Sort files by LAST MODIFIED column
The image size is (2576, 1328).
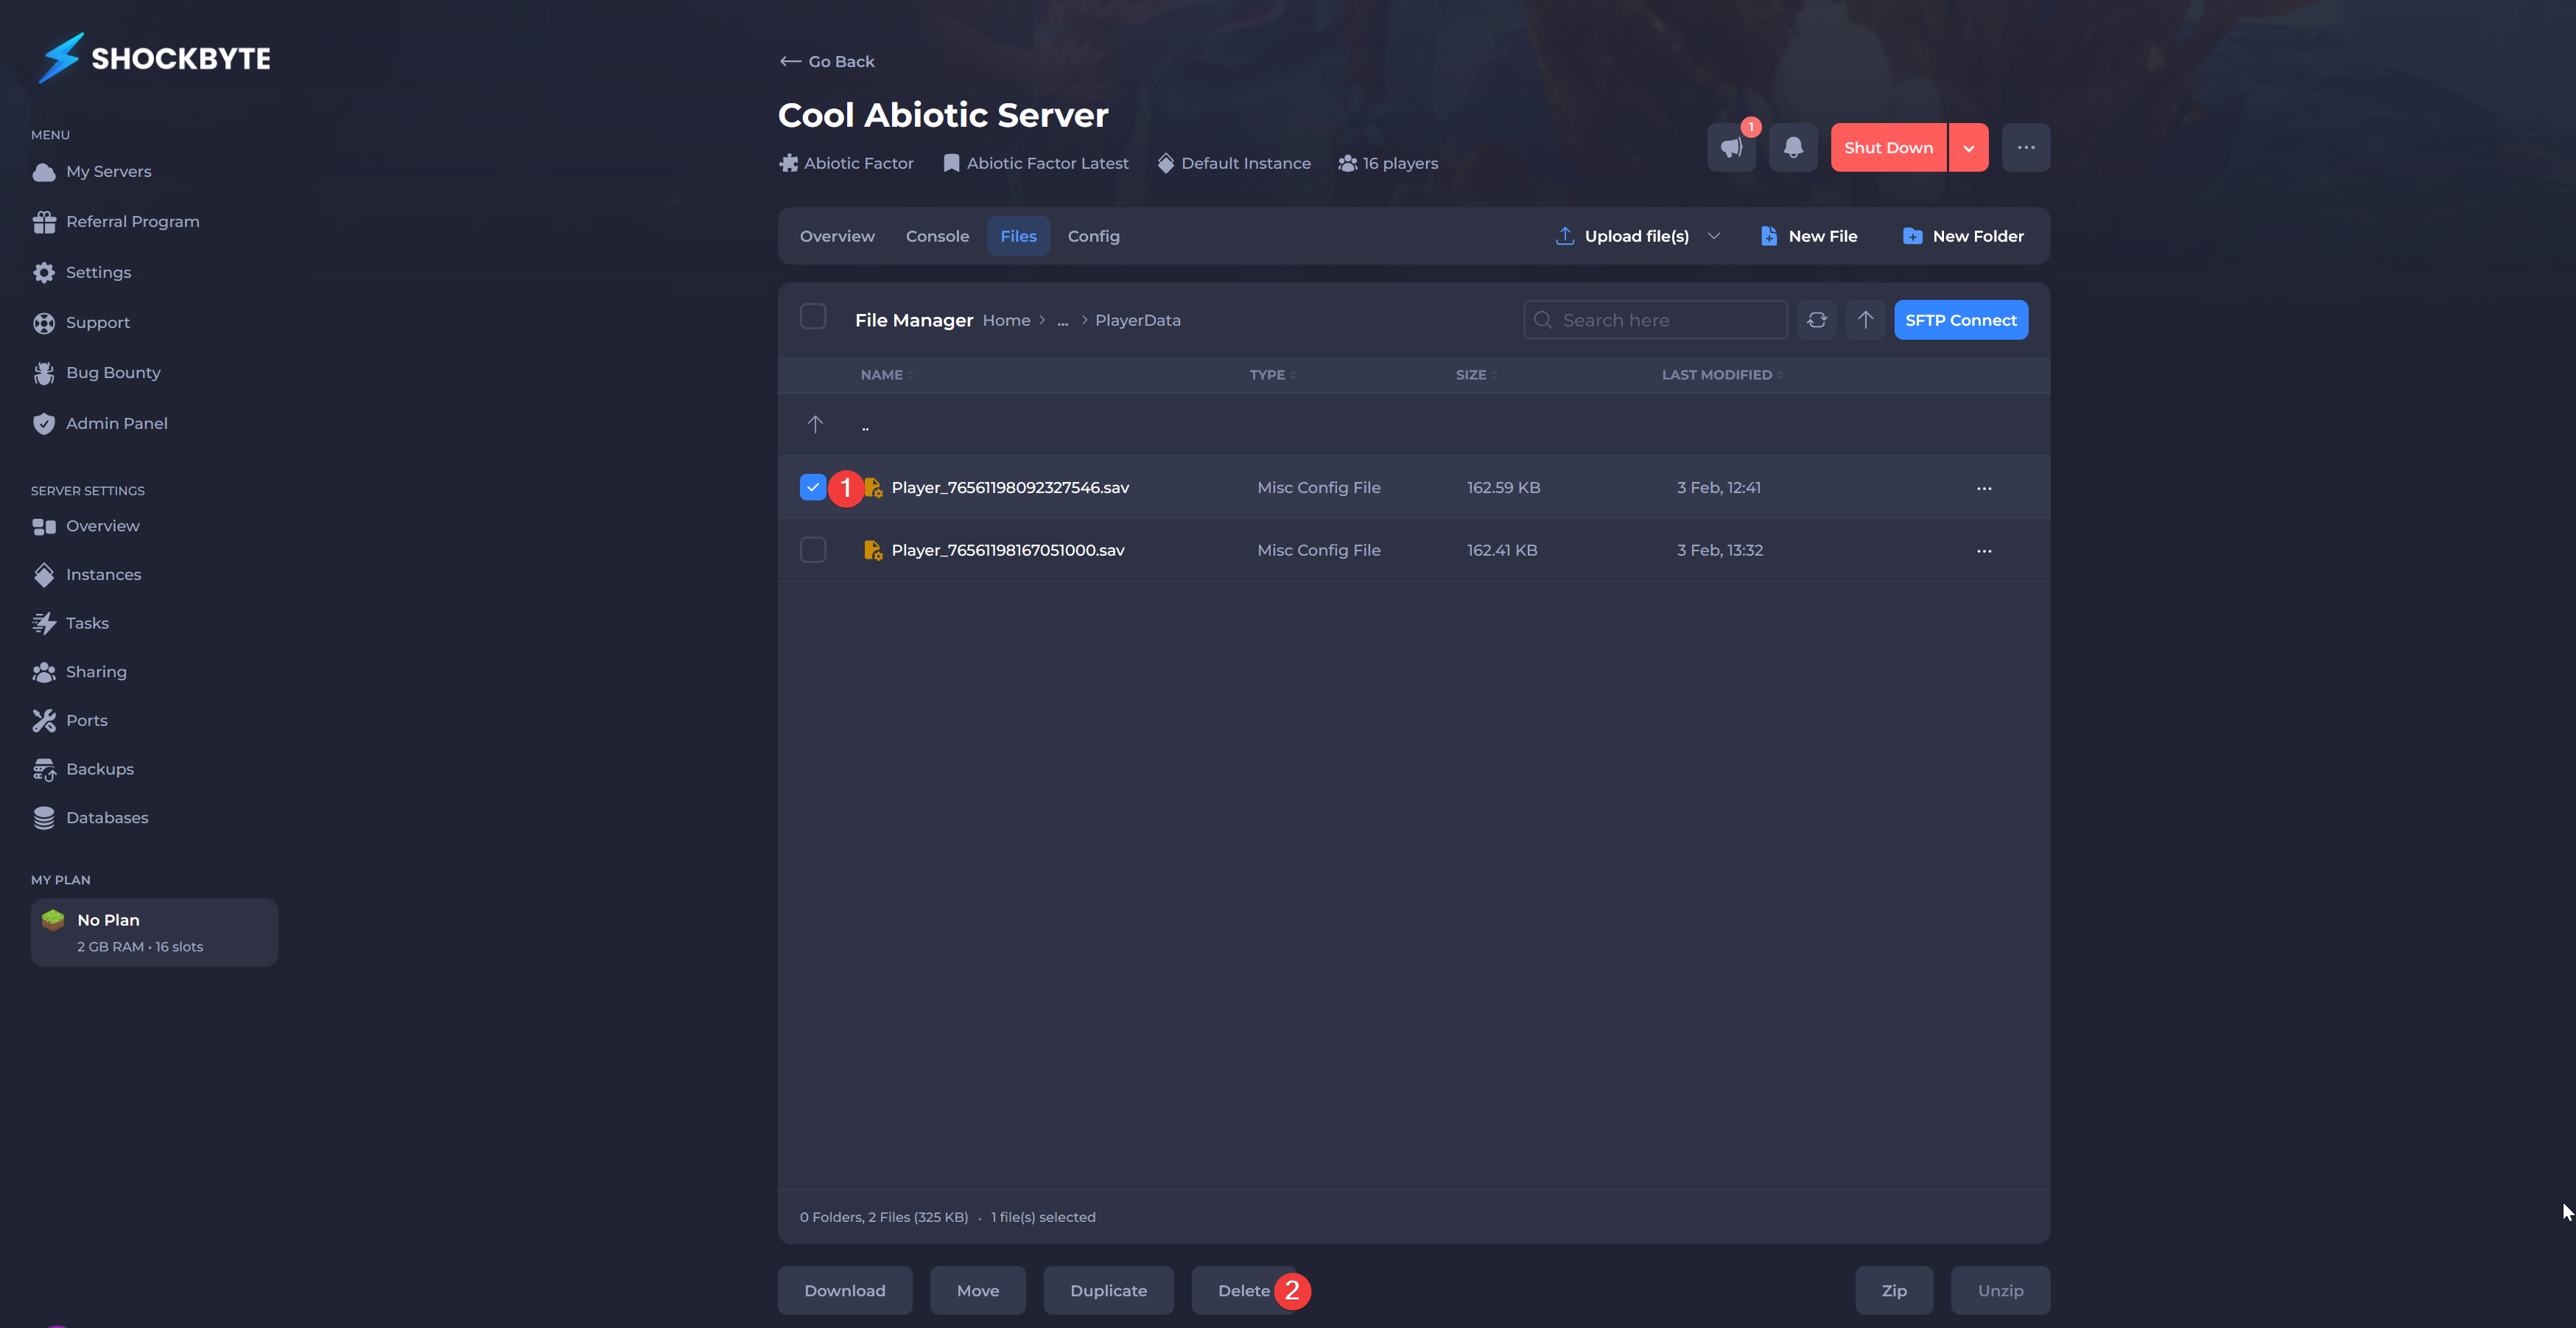1722,375
